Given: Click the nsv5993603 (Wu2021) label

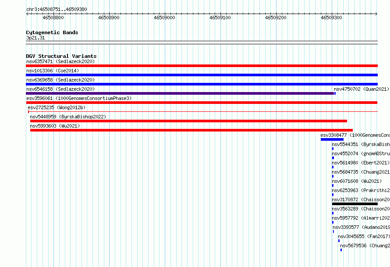Looking at the screenshot, I should pos(55,126).
